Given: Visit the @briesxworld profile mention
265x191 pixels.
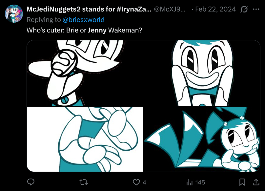Looking at the screenshot, I should pyautogui.click(x=83, y=20).
